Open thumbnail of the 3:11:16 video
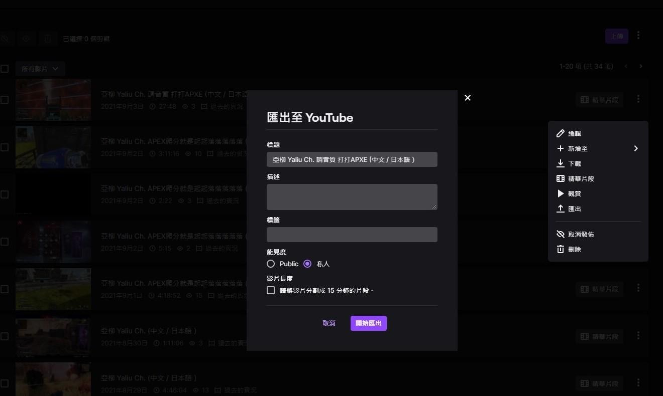The height and width of the screenshot is (396, 663). [x=53, y=147]
